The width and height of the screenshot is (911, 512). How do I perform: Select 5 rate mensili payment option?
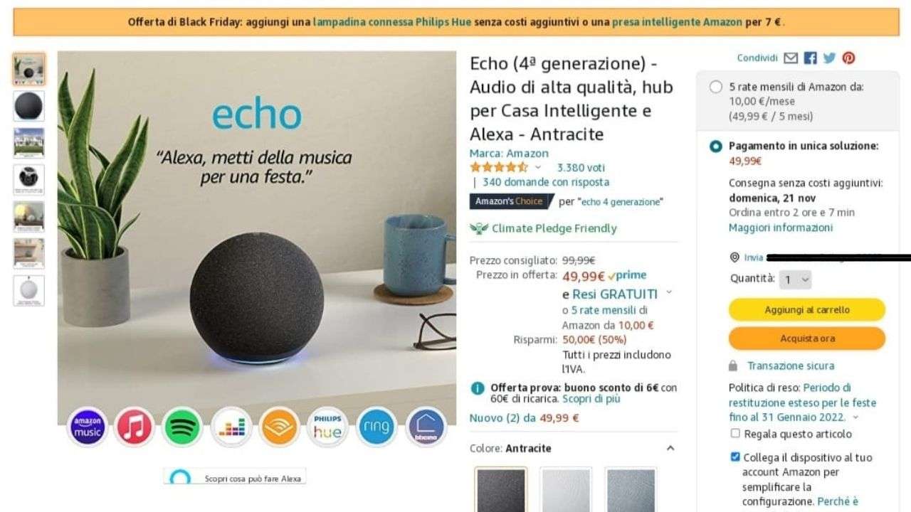pos(716,87)
